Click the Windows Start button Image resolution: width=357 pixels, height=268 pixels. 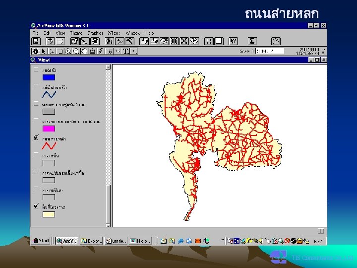pyautogui.click(x=41, y=241)
